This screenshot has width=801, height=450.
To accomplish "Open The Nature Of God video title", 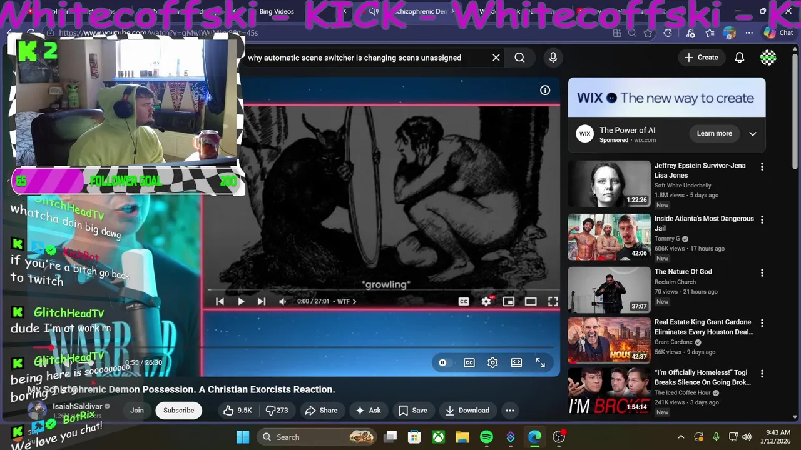I will [683, 272].
